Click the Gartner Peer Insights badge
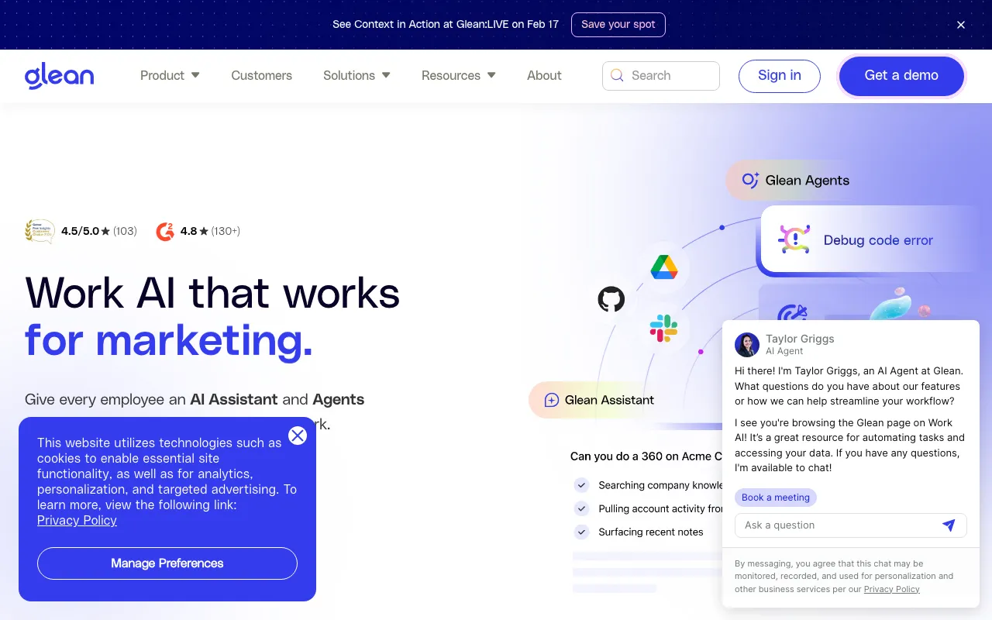Image resolution: width=992 pixels, height=620 pixels. (x=40, y=231)
